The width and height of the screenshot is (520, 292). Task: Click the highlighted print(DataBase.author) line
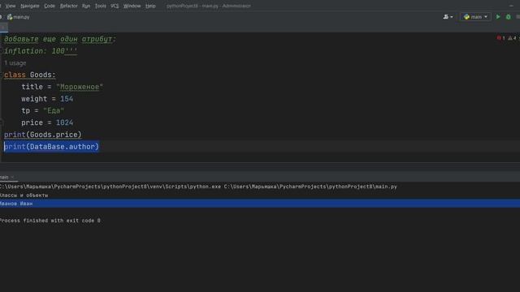pos(51,146)
